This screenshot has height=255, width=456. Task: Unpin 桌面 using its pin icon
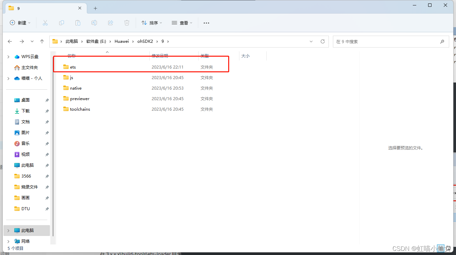pyautogui.click(x=47, y=100)
